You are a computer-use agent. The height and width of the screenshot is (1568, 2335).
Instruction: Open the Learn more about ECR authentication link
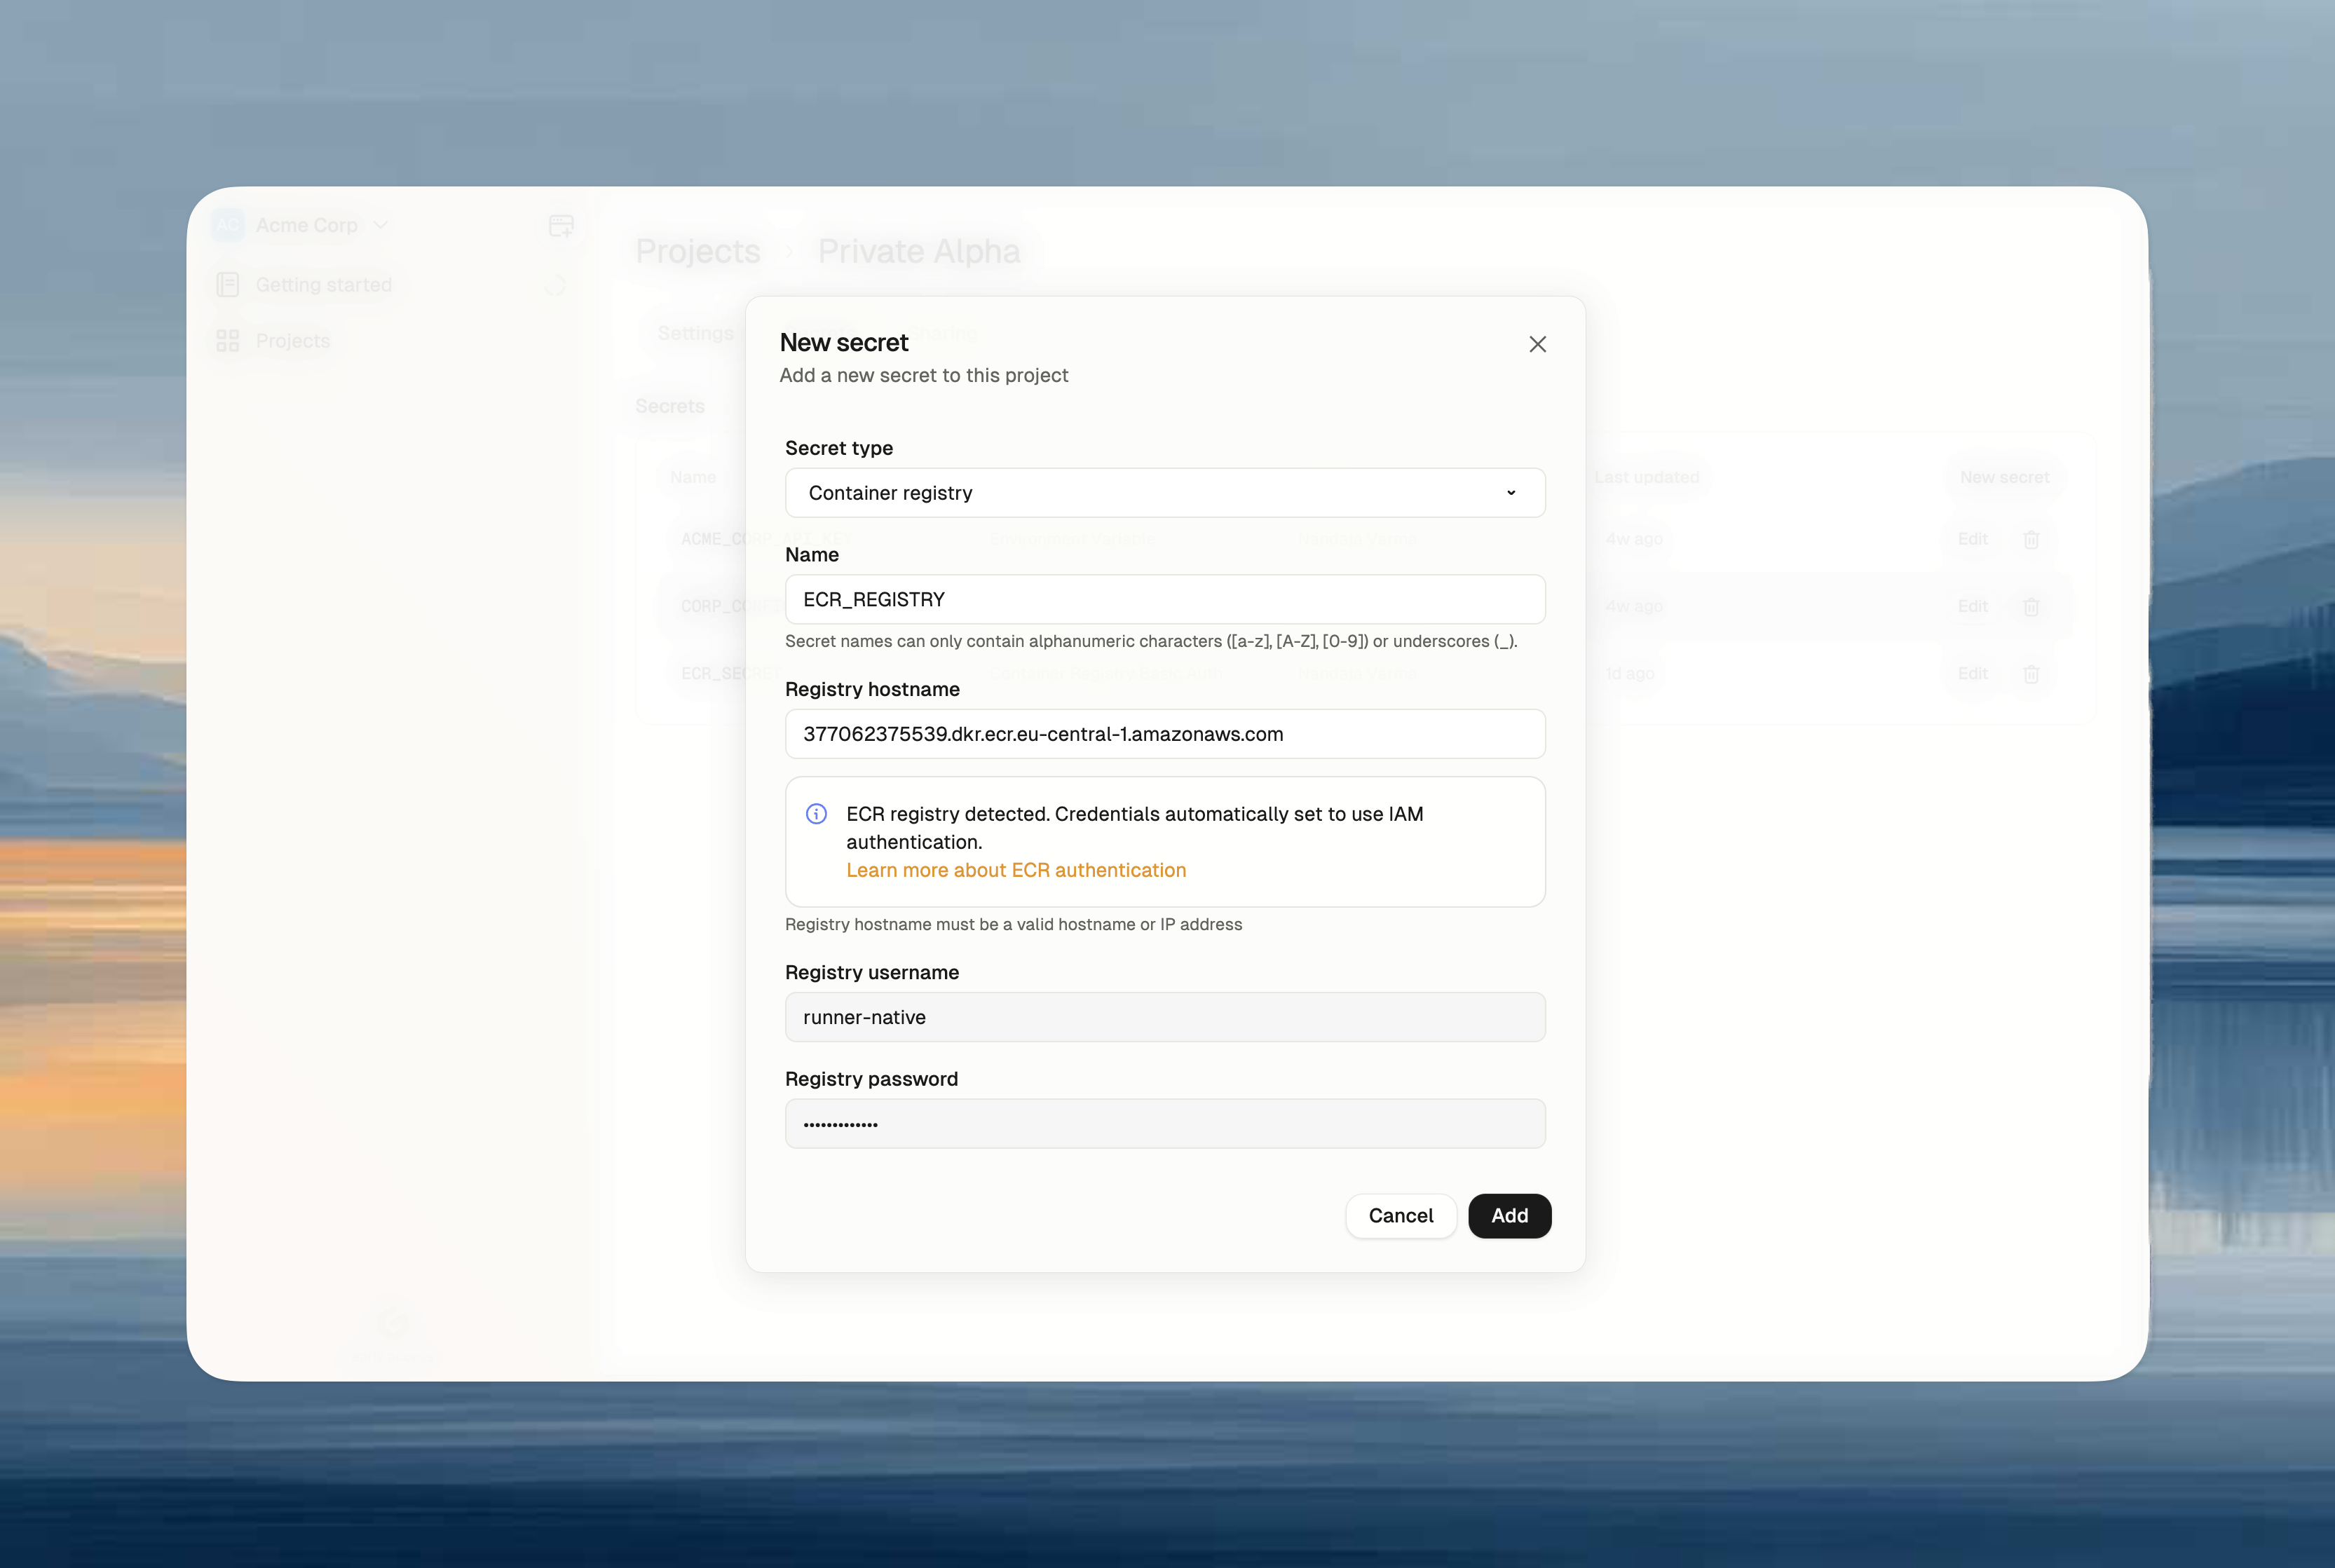tap(1016, 870)
